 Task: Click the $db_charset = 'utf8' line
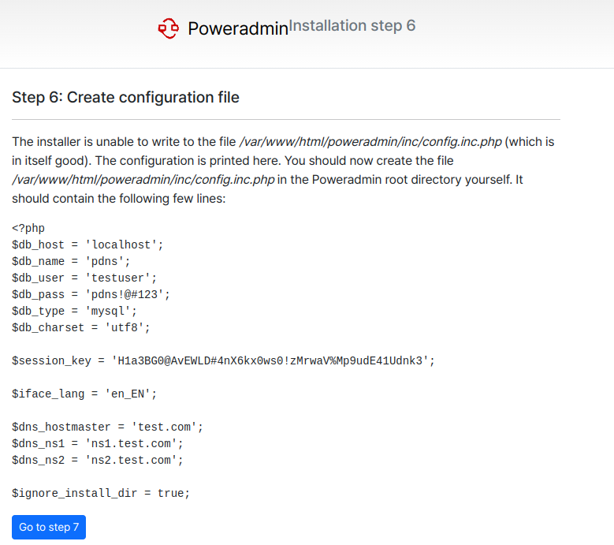[81, 327]
